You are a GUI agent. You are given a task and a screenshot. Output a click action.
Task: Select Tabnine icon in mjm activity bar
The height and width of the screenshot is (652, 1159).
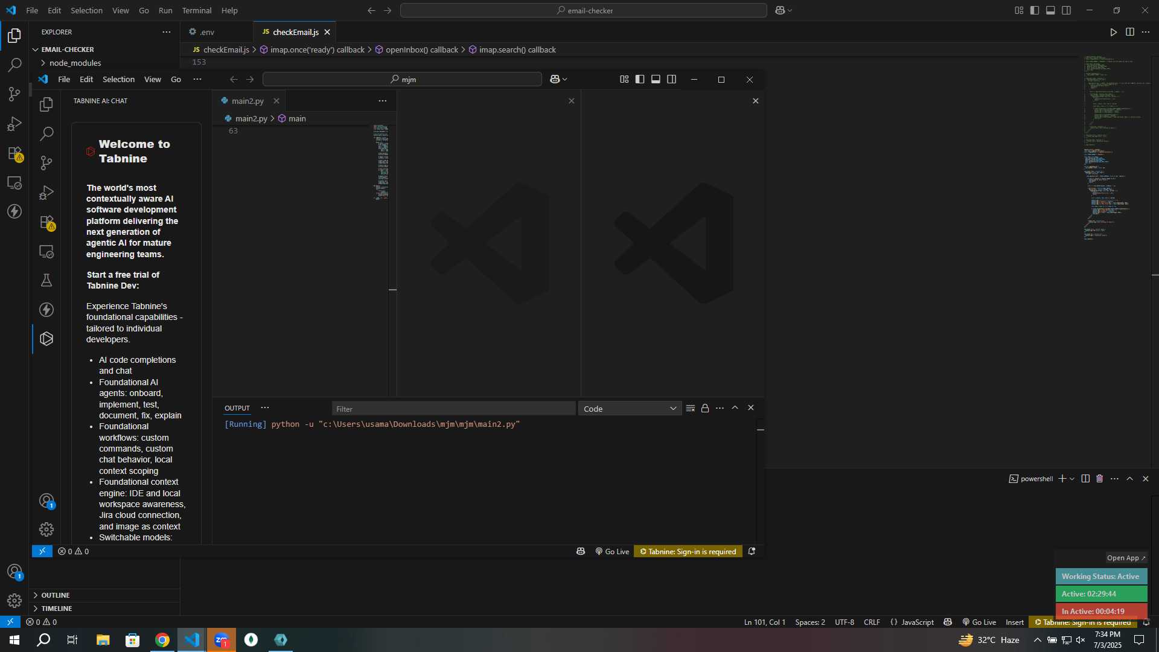(46, 339)
